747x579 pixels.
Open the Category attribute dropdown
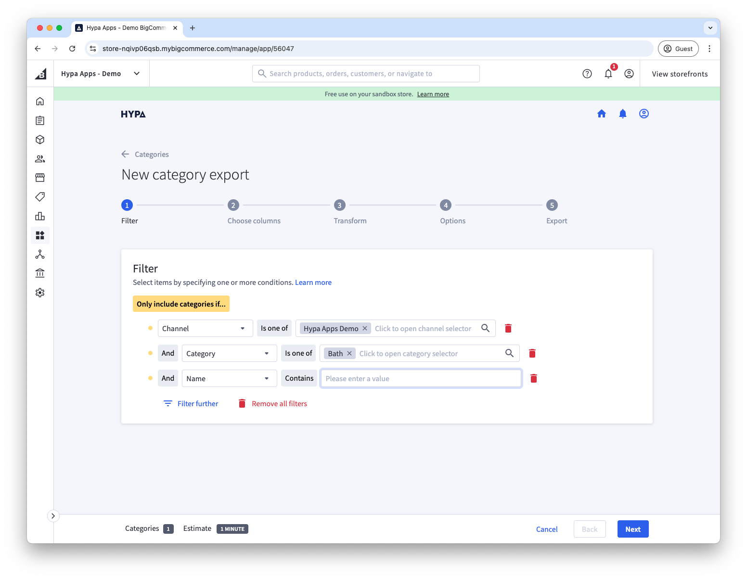point(229,353)
